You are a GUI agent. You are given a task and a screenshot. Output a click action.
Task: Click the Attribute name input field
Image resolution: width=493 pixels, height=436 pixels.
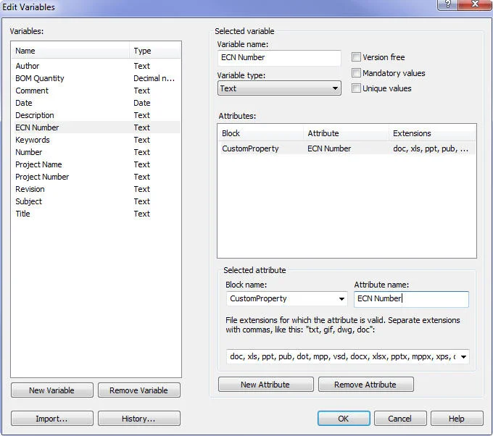coord(411,298)
